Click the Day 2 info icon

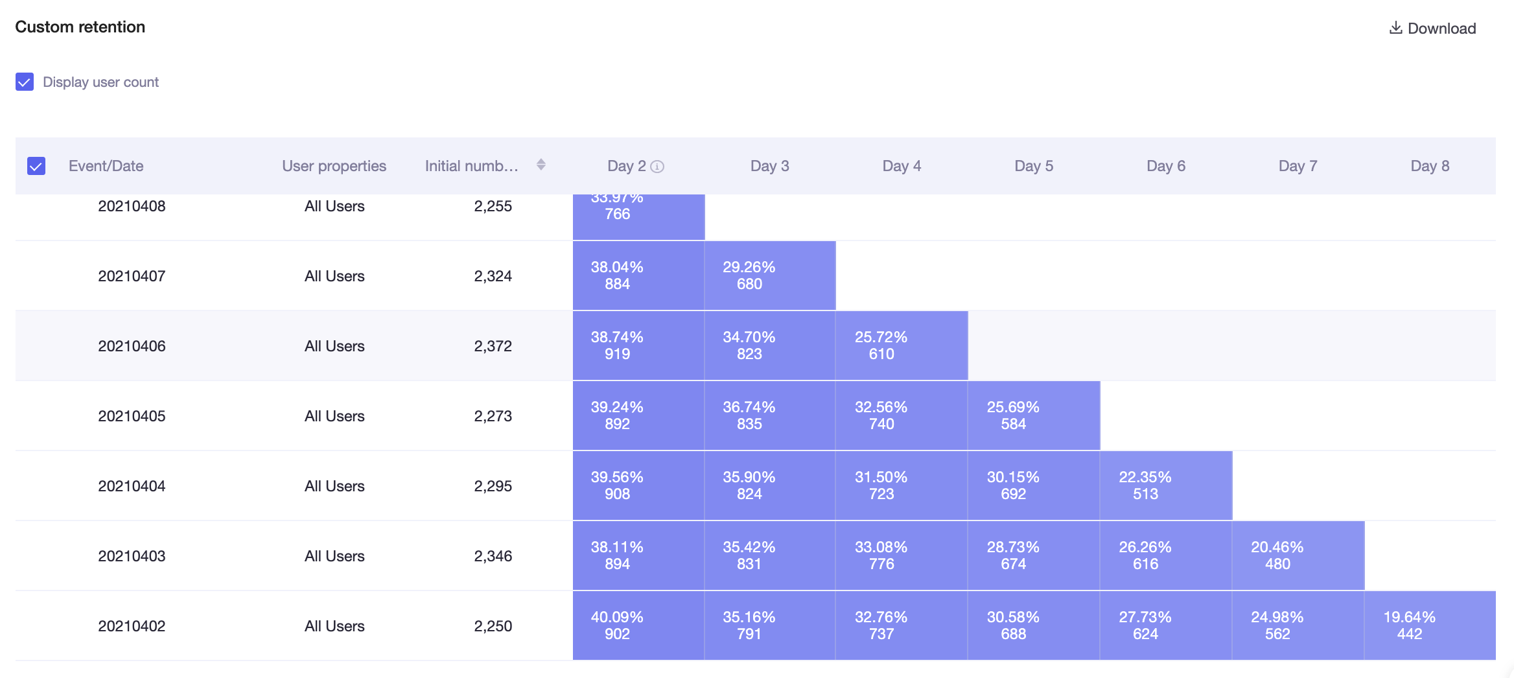657,167
